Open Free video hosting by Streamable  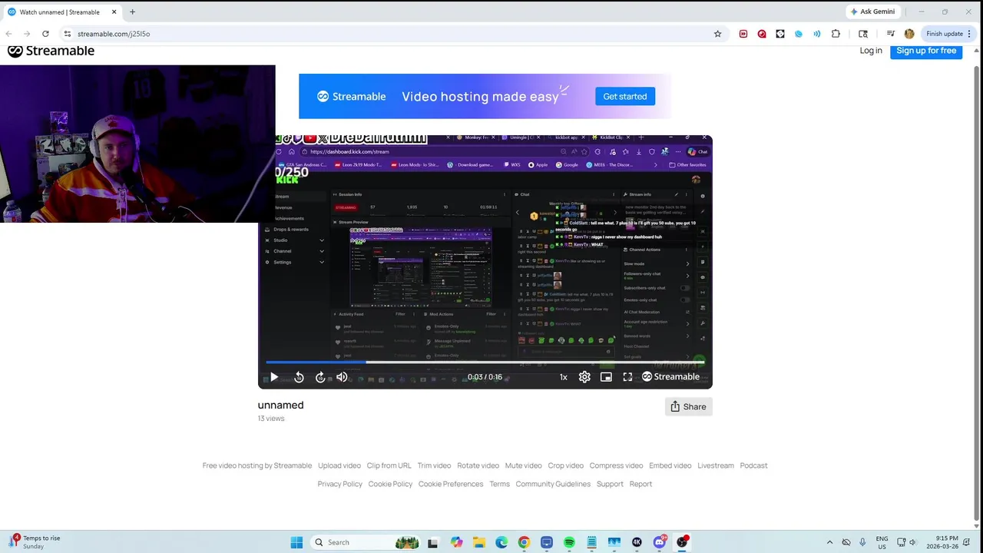pos(257,465)
